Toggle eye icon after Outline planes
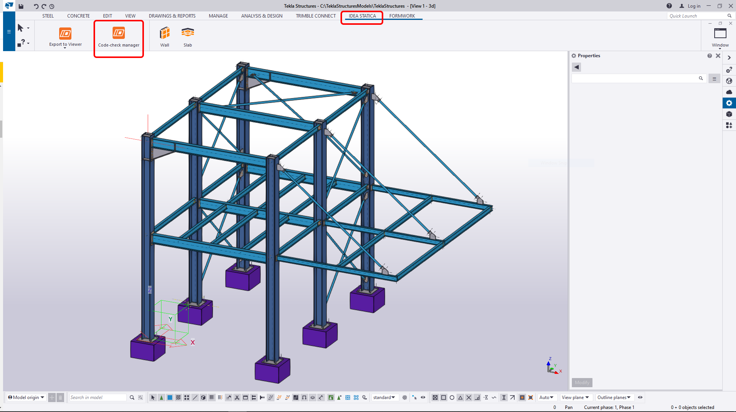 point(640,398)
